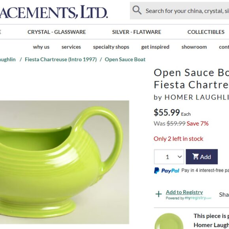The image size is (229, 229).
Task: Open the Collectibles menu
Action: coord(206,32)
